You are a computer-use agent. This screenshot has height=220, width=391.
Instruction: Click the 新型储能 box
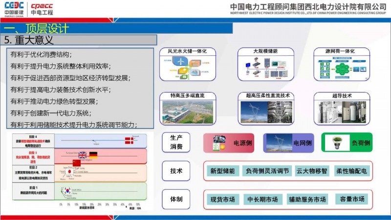223,171
